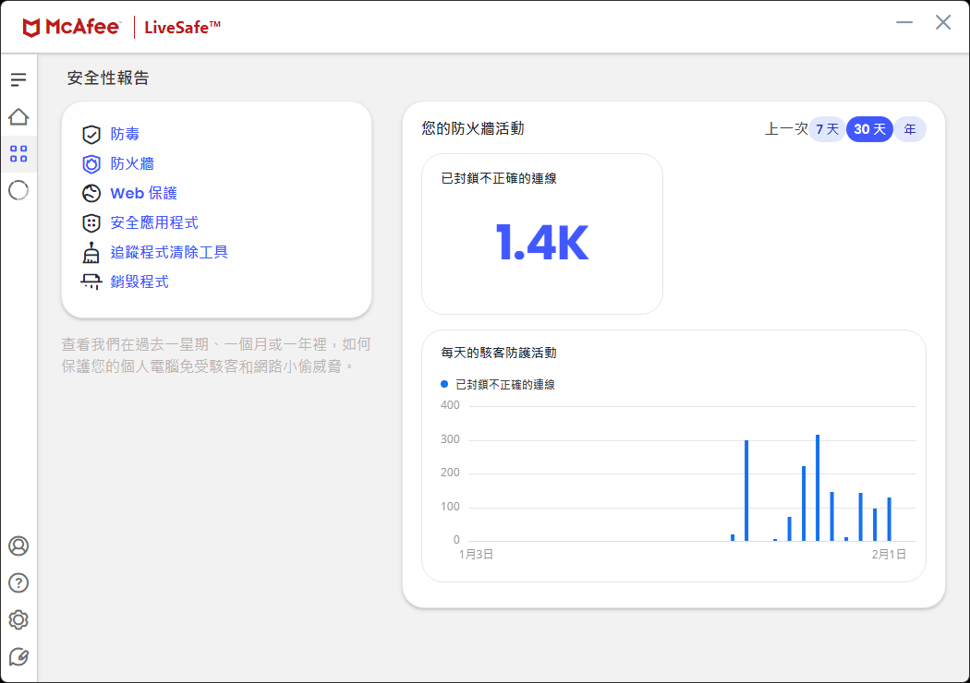
Task: Open the Home icon in the sidebar
Action: (x=18, y=117)
